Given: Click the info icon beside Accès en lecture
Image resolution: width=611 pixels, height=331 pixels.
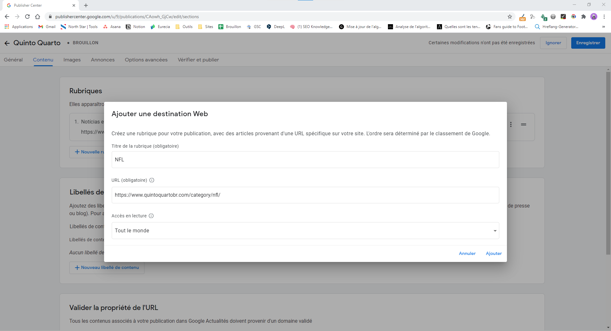Looking at the screenshot, I should pyautogui.click(x=151, y=216).
